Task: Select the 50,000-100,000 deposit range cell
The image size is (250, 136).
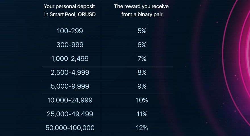Action: (70, 128)
